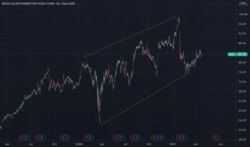Open the first earnings E marker after Apr 2019
The height and width of the screenshot is (147, 250).
point(22,137)
